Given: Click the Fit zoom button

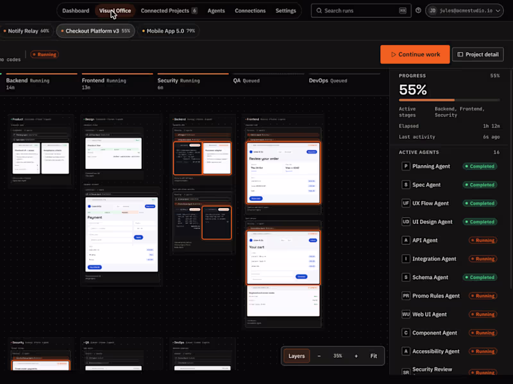Looking at the screenshot, I should [374, 356].
